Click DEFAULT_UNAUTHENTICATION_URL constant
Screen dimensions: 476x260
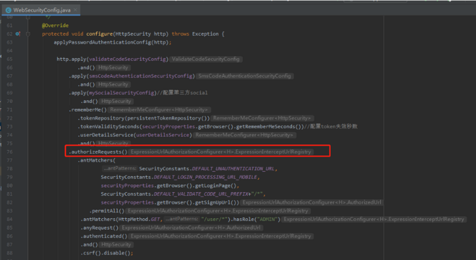233,169
